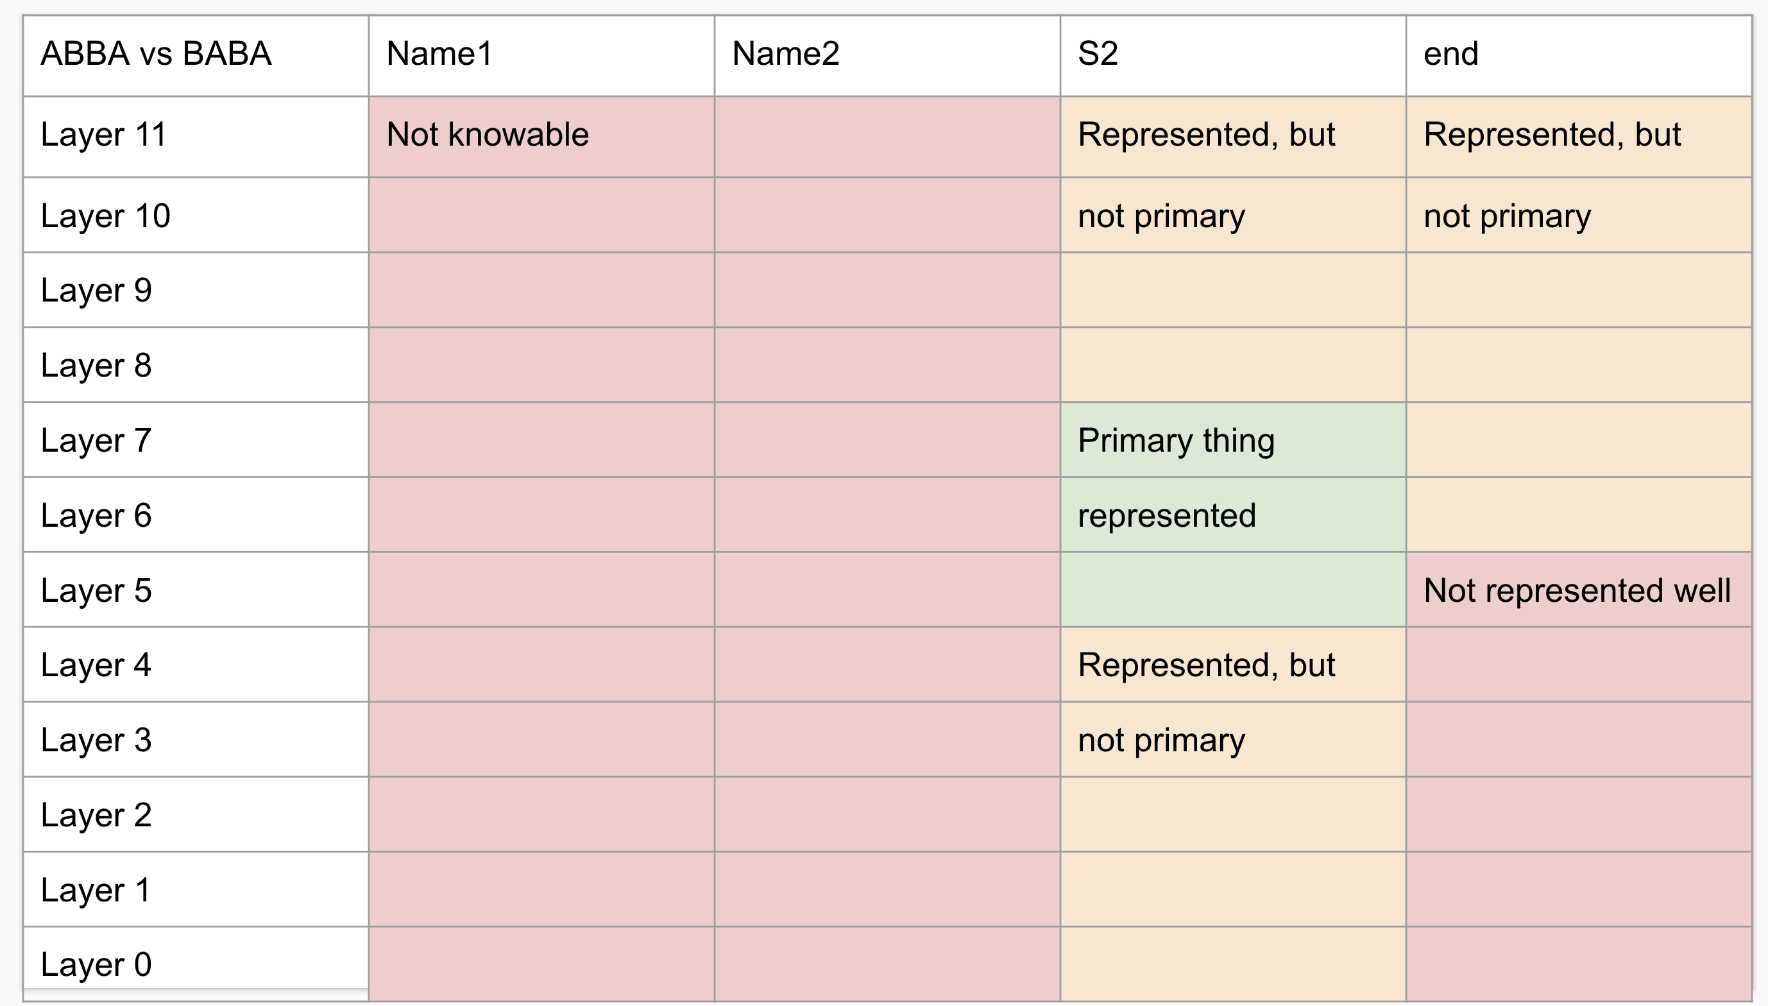The image size is (1768, 1006).
Task: Select the Layer 10 row label
Action: pos(105,216)
